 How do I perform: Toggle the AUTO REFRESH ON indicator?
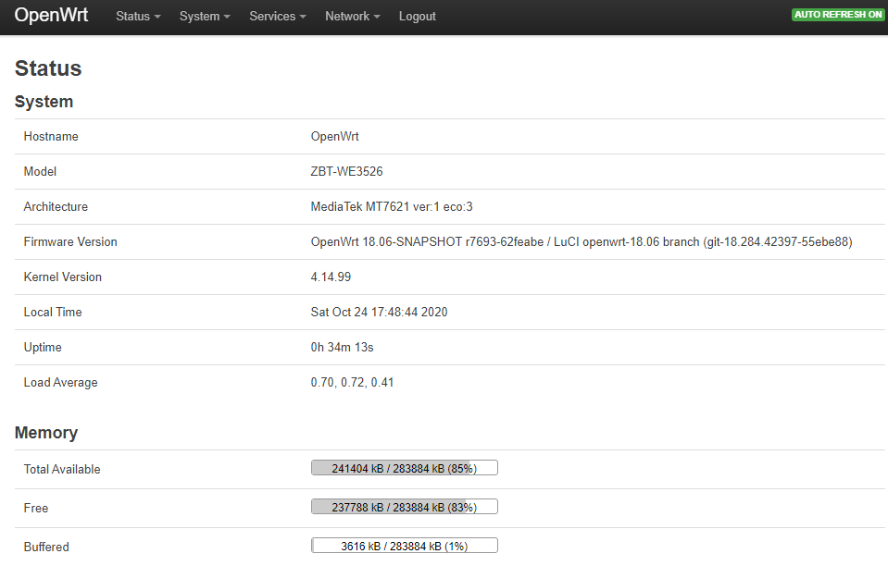point(838,15)
